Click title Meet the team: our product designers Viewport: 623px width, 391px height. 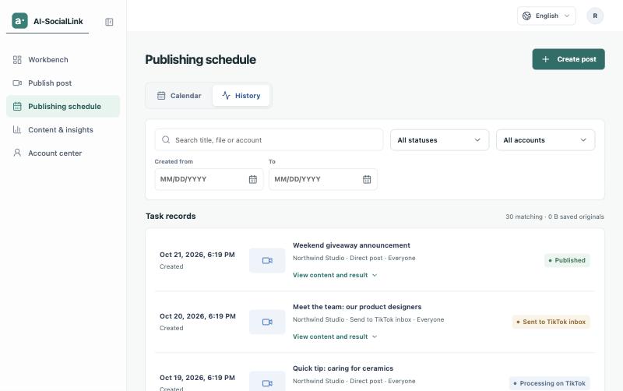[x=357, y=307]
